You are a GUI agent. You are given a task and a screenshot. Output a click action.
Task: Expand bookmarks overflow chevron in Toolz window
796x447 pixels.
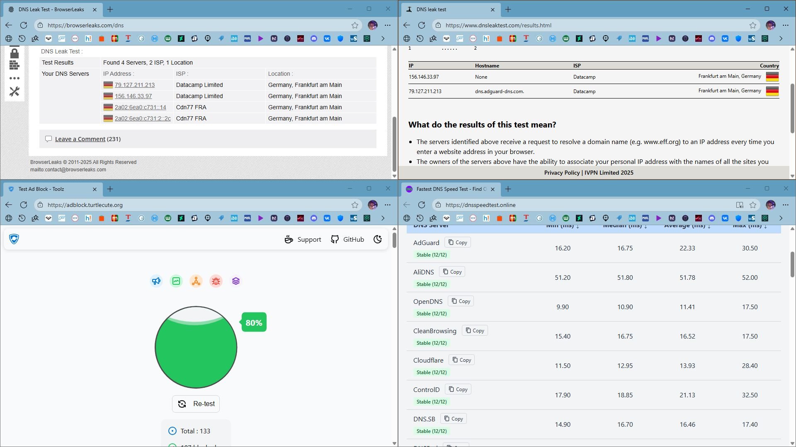point(383,218)
